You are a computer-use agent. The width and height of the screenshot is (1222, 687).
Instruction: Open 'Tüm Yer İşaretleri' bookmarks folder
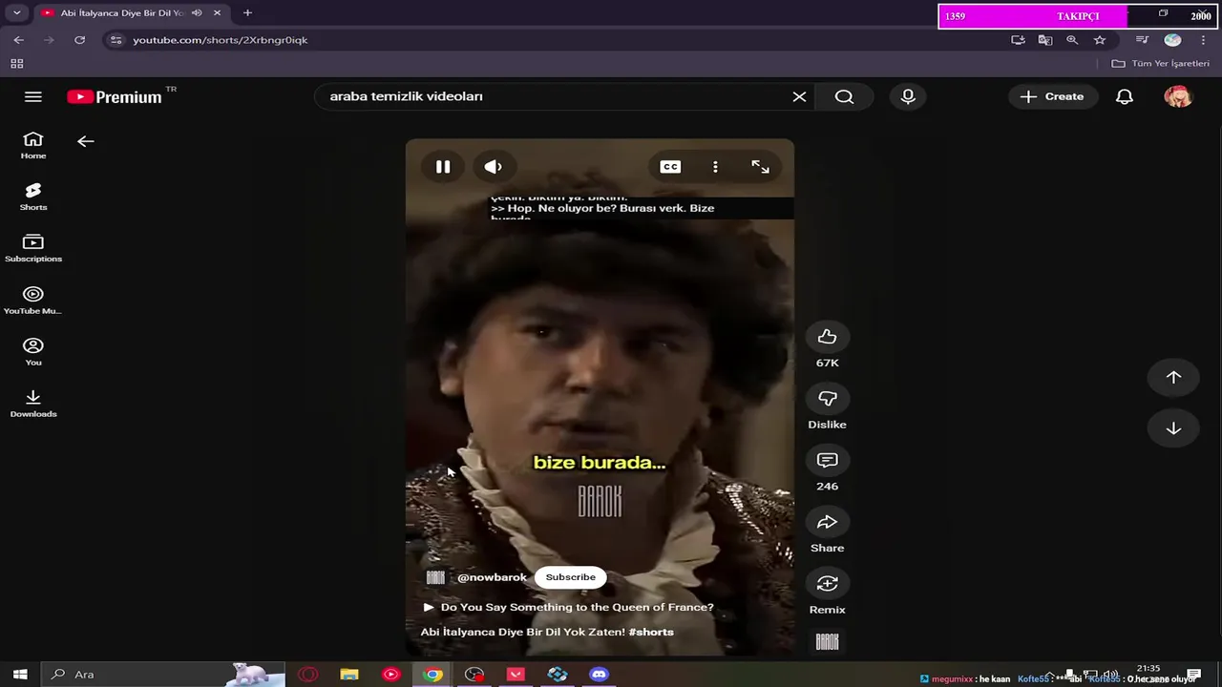1161,64
